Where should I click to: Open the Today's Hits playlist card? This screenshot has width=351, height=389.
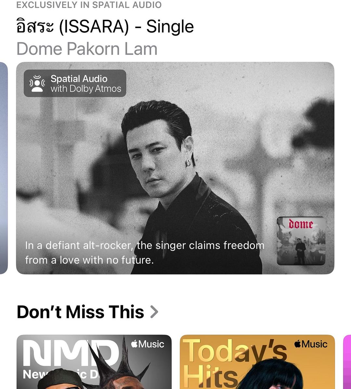[x=257, y=362]
